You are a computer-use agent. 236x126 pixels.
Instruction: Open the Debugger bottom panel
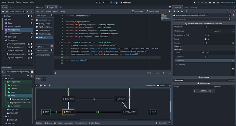50,123
